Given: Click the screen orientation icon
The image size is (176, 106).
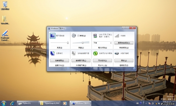Looking at the screenshot, I should tap(53, 53).
